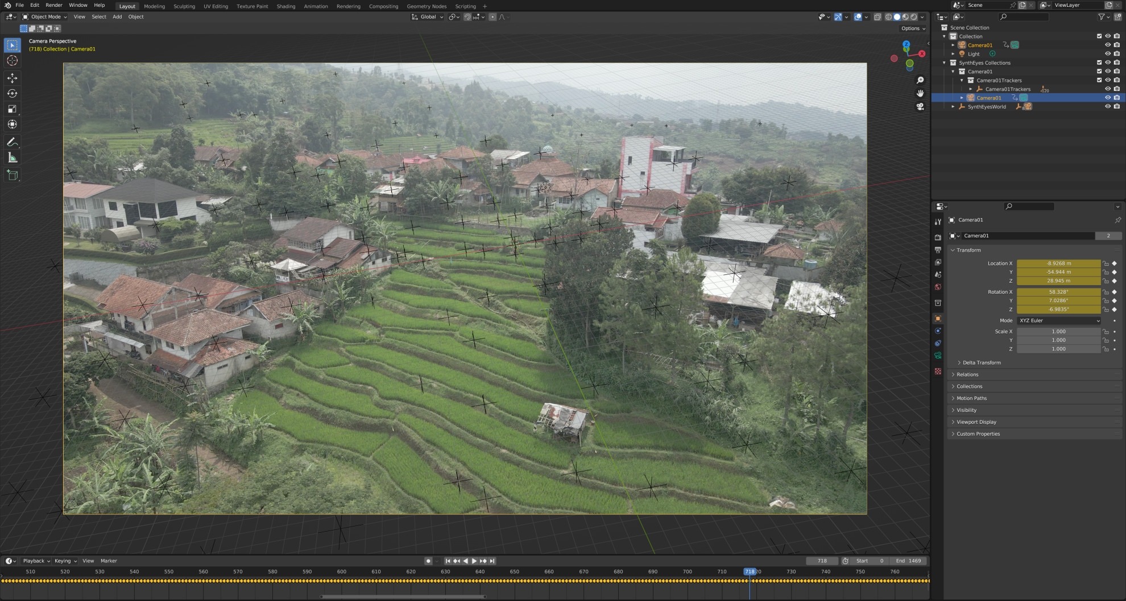The image size is (1126, 601).
Task: Toggle camera view icon in viewport
Action: click(920, 106)
